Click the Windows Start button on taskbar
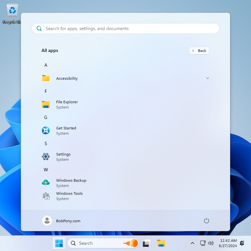 (59, 243)
